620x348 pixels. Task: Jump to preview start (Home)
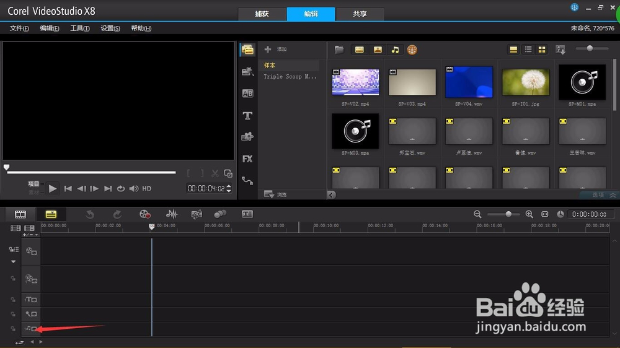click(x=68, y=189)
